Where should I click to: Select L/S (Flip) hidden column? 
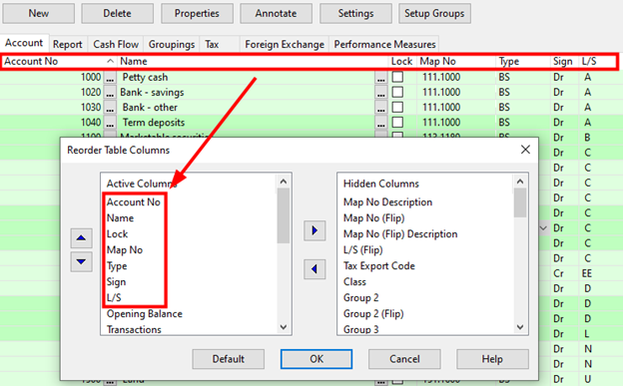pos(363,249)
